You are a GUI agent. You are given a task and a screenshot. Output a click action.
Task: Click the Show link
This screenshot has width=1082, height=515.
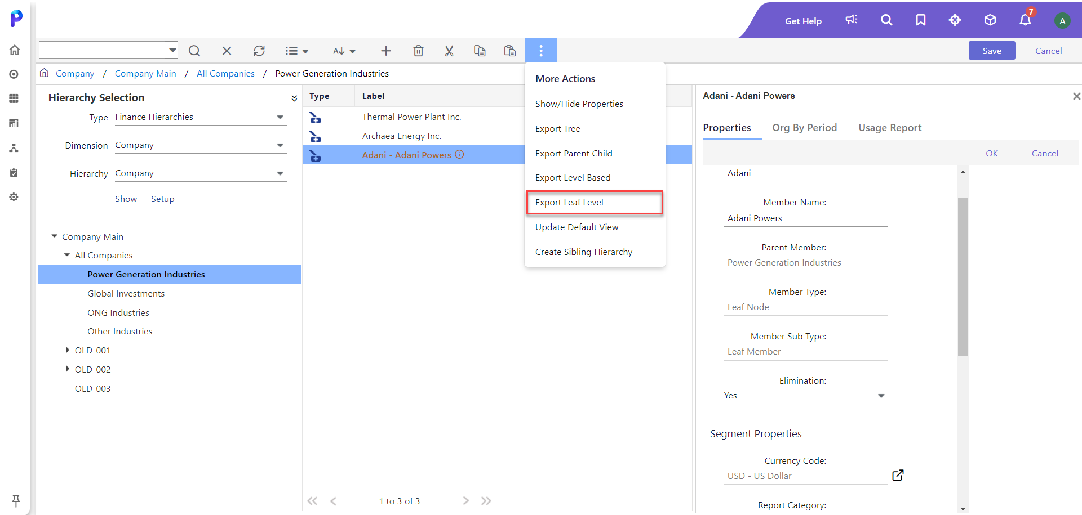(x=126, y=199)
